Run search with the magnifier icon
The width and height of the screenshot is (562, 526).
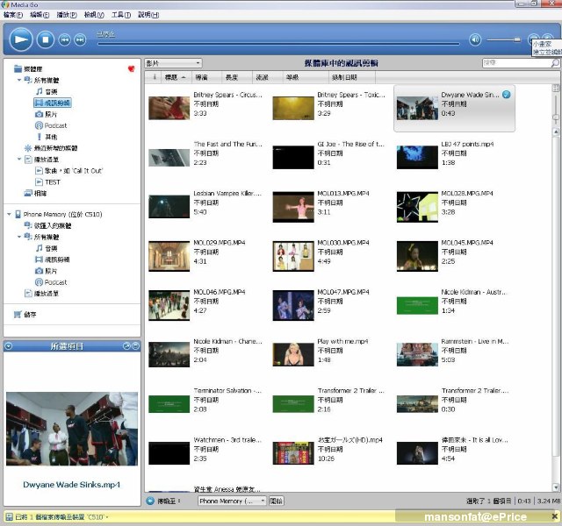pos(555,63)
